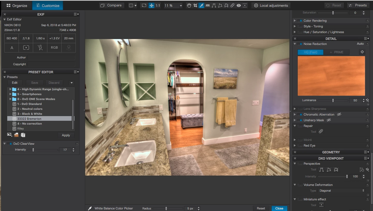Select Repair tool in the Repair palette
Image resolution: width=373 pixels, height=211 pixels.
pos(321,132)
